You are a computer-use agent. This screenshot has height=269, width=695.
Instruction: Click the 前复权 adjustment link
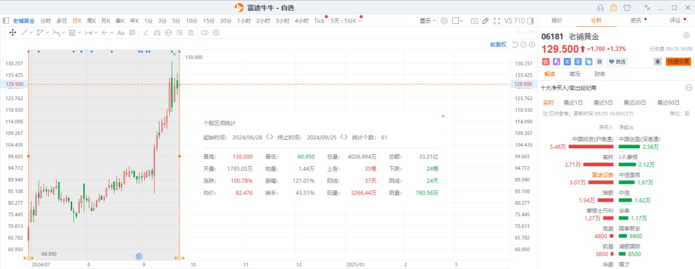[497, 44]
